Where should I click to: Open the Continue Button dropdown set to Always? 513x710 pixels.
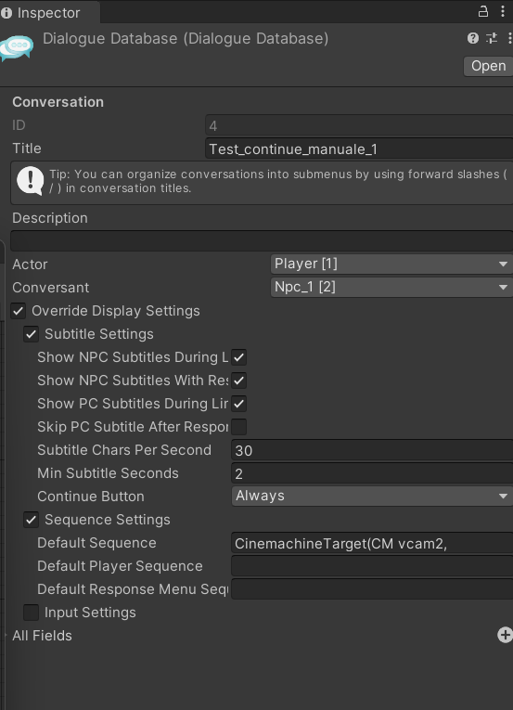pyautogui.click(x=372, y=496)
